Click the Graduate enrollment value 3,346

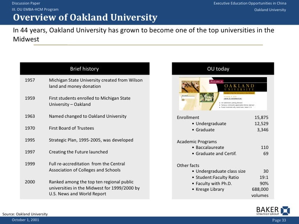[262, 130]
